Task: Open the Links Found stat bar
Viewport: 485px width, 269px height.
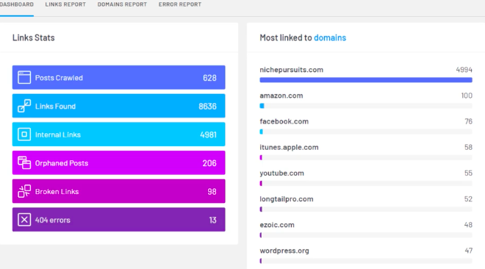Action: point(119,106)
